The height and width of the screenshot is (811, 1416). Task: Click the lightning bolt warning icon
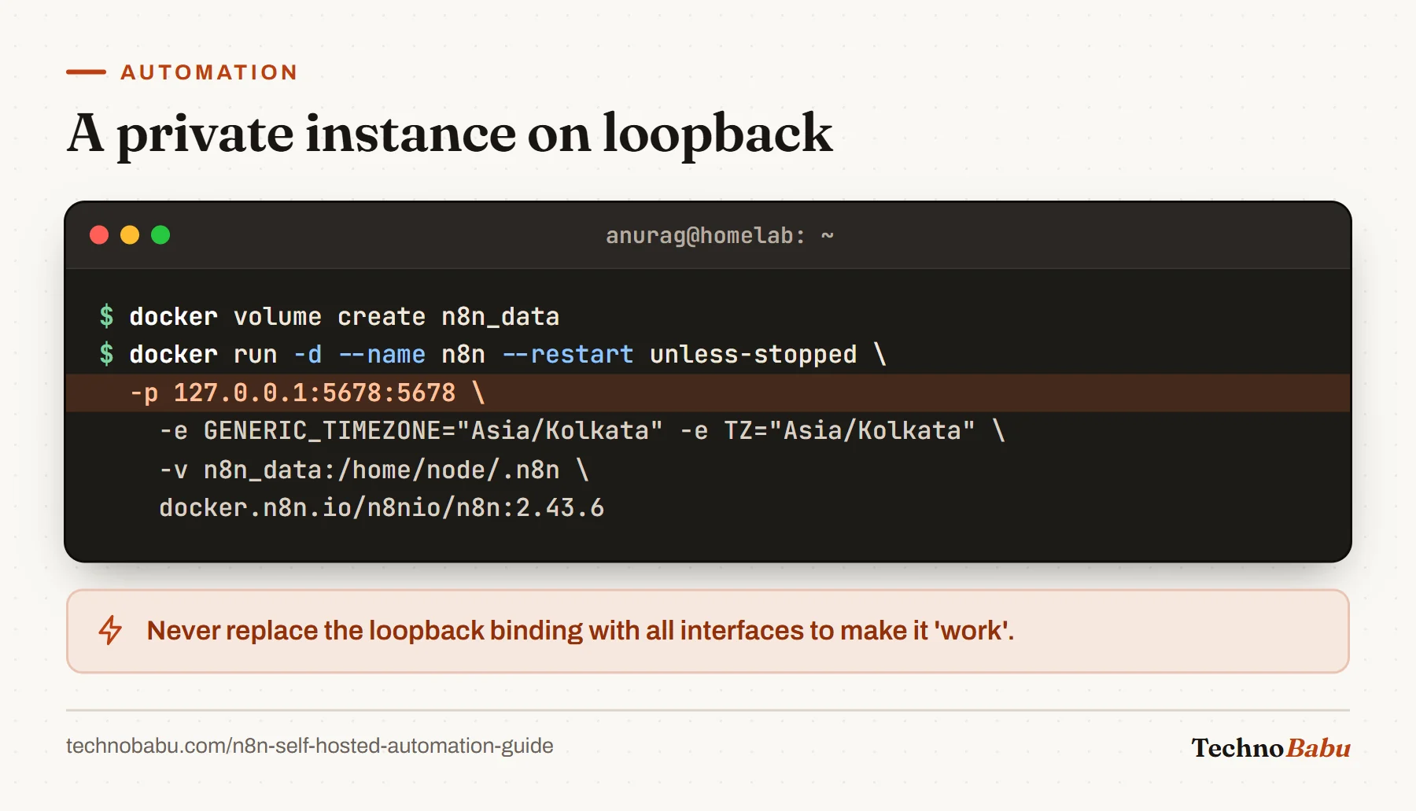tap(110, 630)
